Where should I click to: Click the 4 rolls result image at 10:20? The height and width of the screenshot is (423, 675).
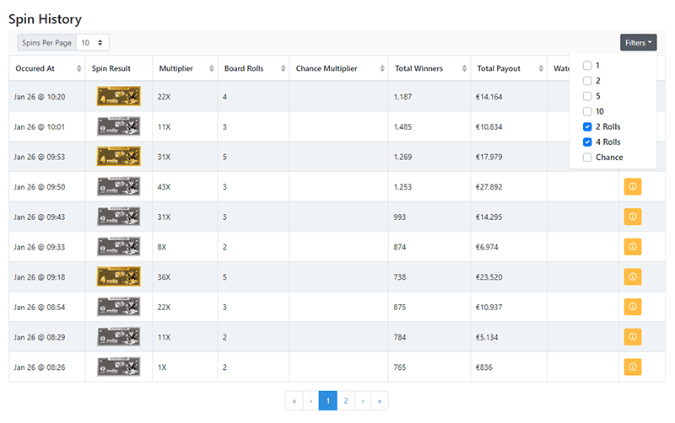[118, 96]
